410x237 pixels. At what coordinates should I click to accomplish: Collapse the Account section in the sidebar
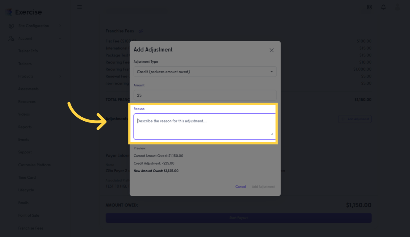[x=60, y=38]
